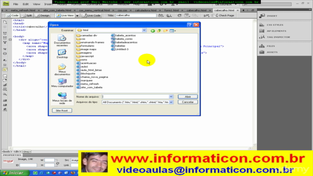Select the aula_html_listas file
This screenshot has width=313, height=176.
point(89,70)
